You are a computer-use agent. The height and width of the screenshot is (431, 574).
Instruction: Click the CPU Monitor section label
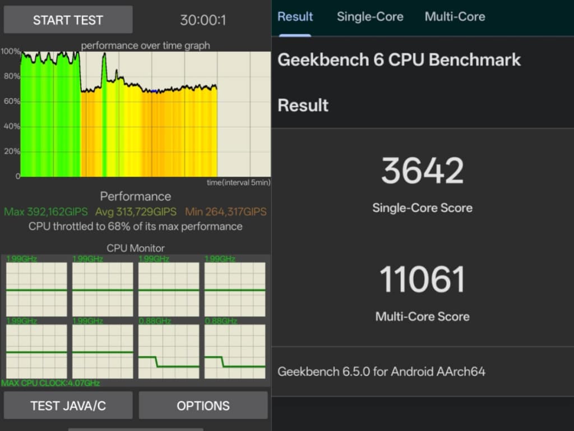[x=136, y=248]
